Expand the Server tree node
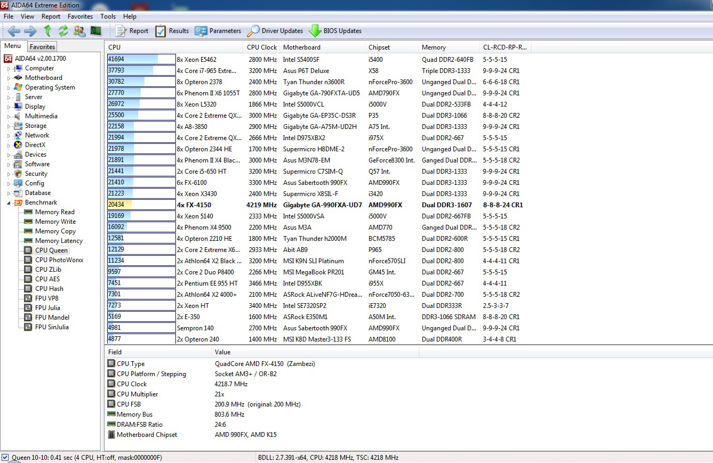This screenshot has height=463, width=713. coord(9,97)
